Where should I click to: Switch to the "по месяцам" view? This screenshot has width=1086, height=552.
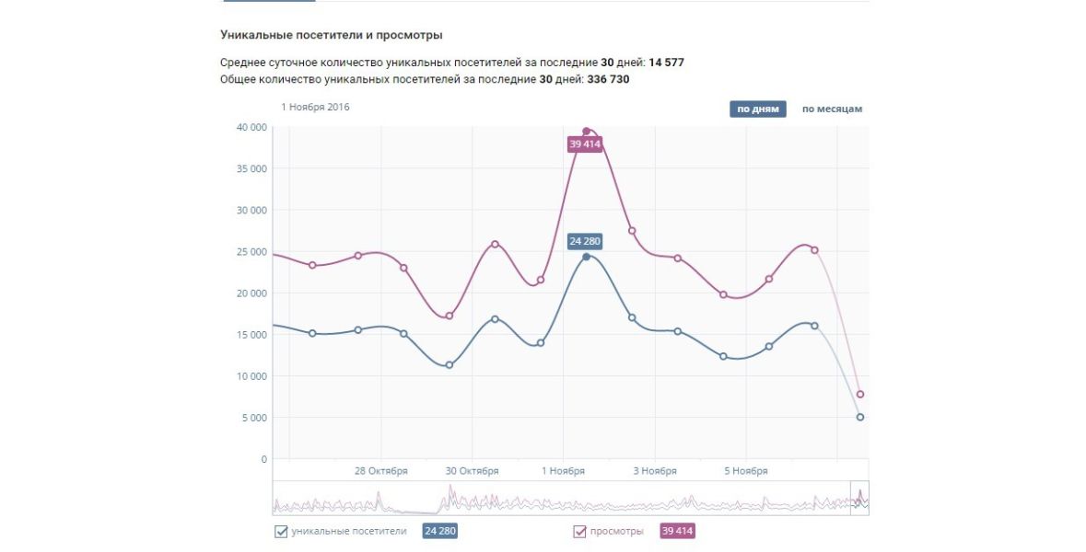[x=832, y=109]
